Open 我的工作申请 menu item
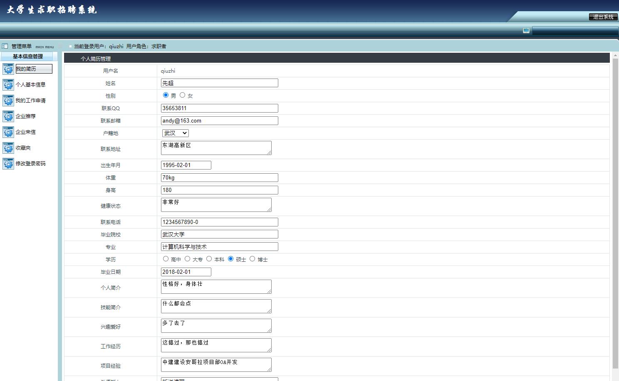 click(x=30, y=101)
